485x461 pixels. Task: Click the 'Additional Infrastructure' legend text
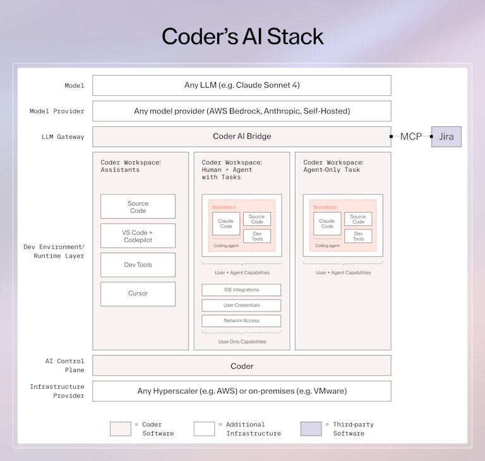(253, 429)
